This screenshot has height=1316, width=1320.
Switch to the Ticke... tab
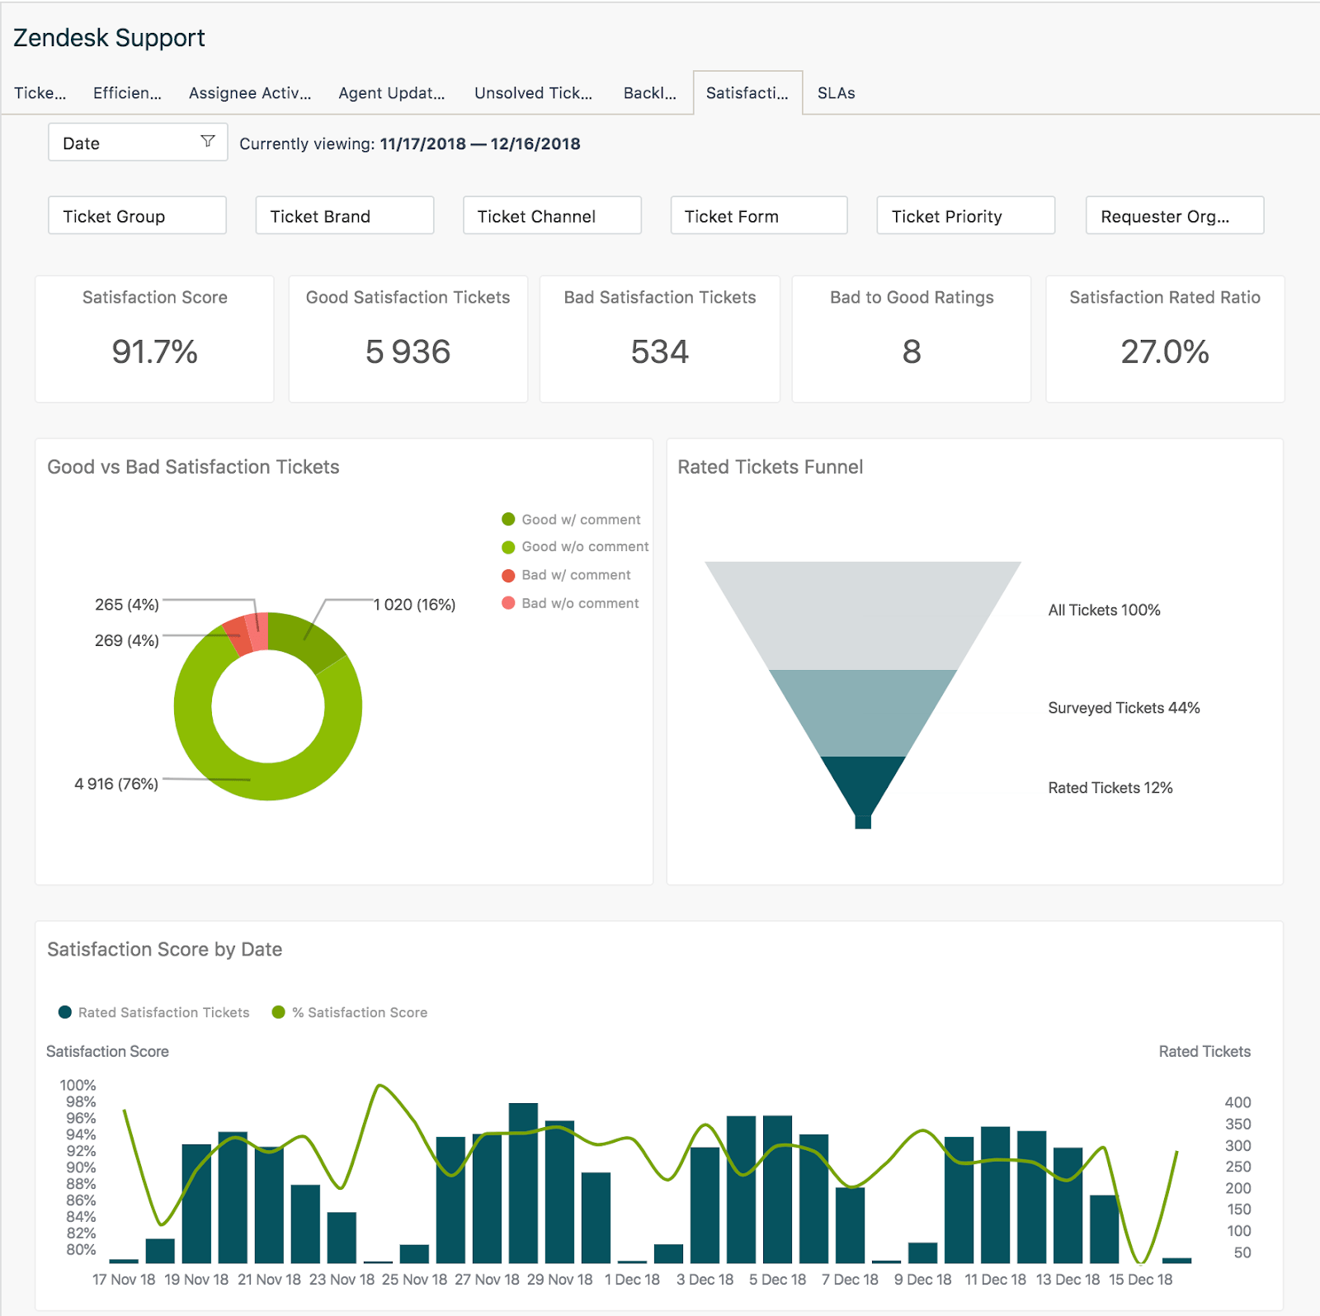click(40, 93)
